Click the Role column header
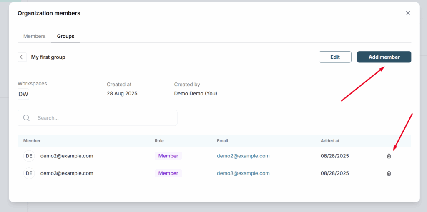Screen dimensions: 427x212 [159, 141]
